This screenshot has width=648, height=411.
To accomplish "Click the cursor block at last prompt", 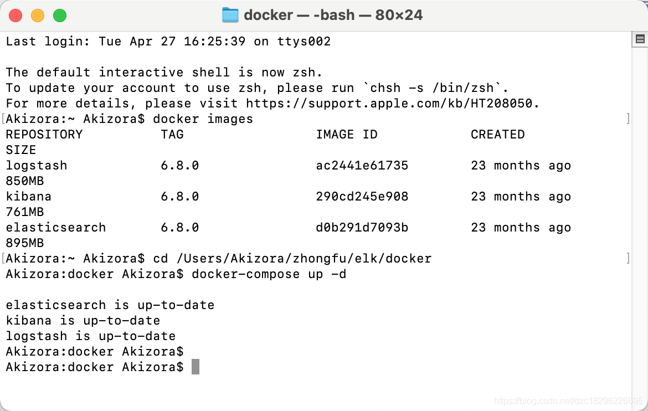I will 196,367.
